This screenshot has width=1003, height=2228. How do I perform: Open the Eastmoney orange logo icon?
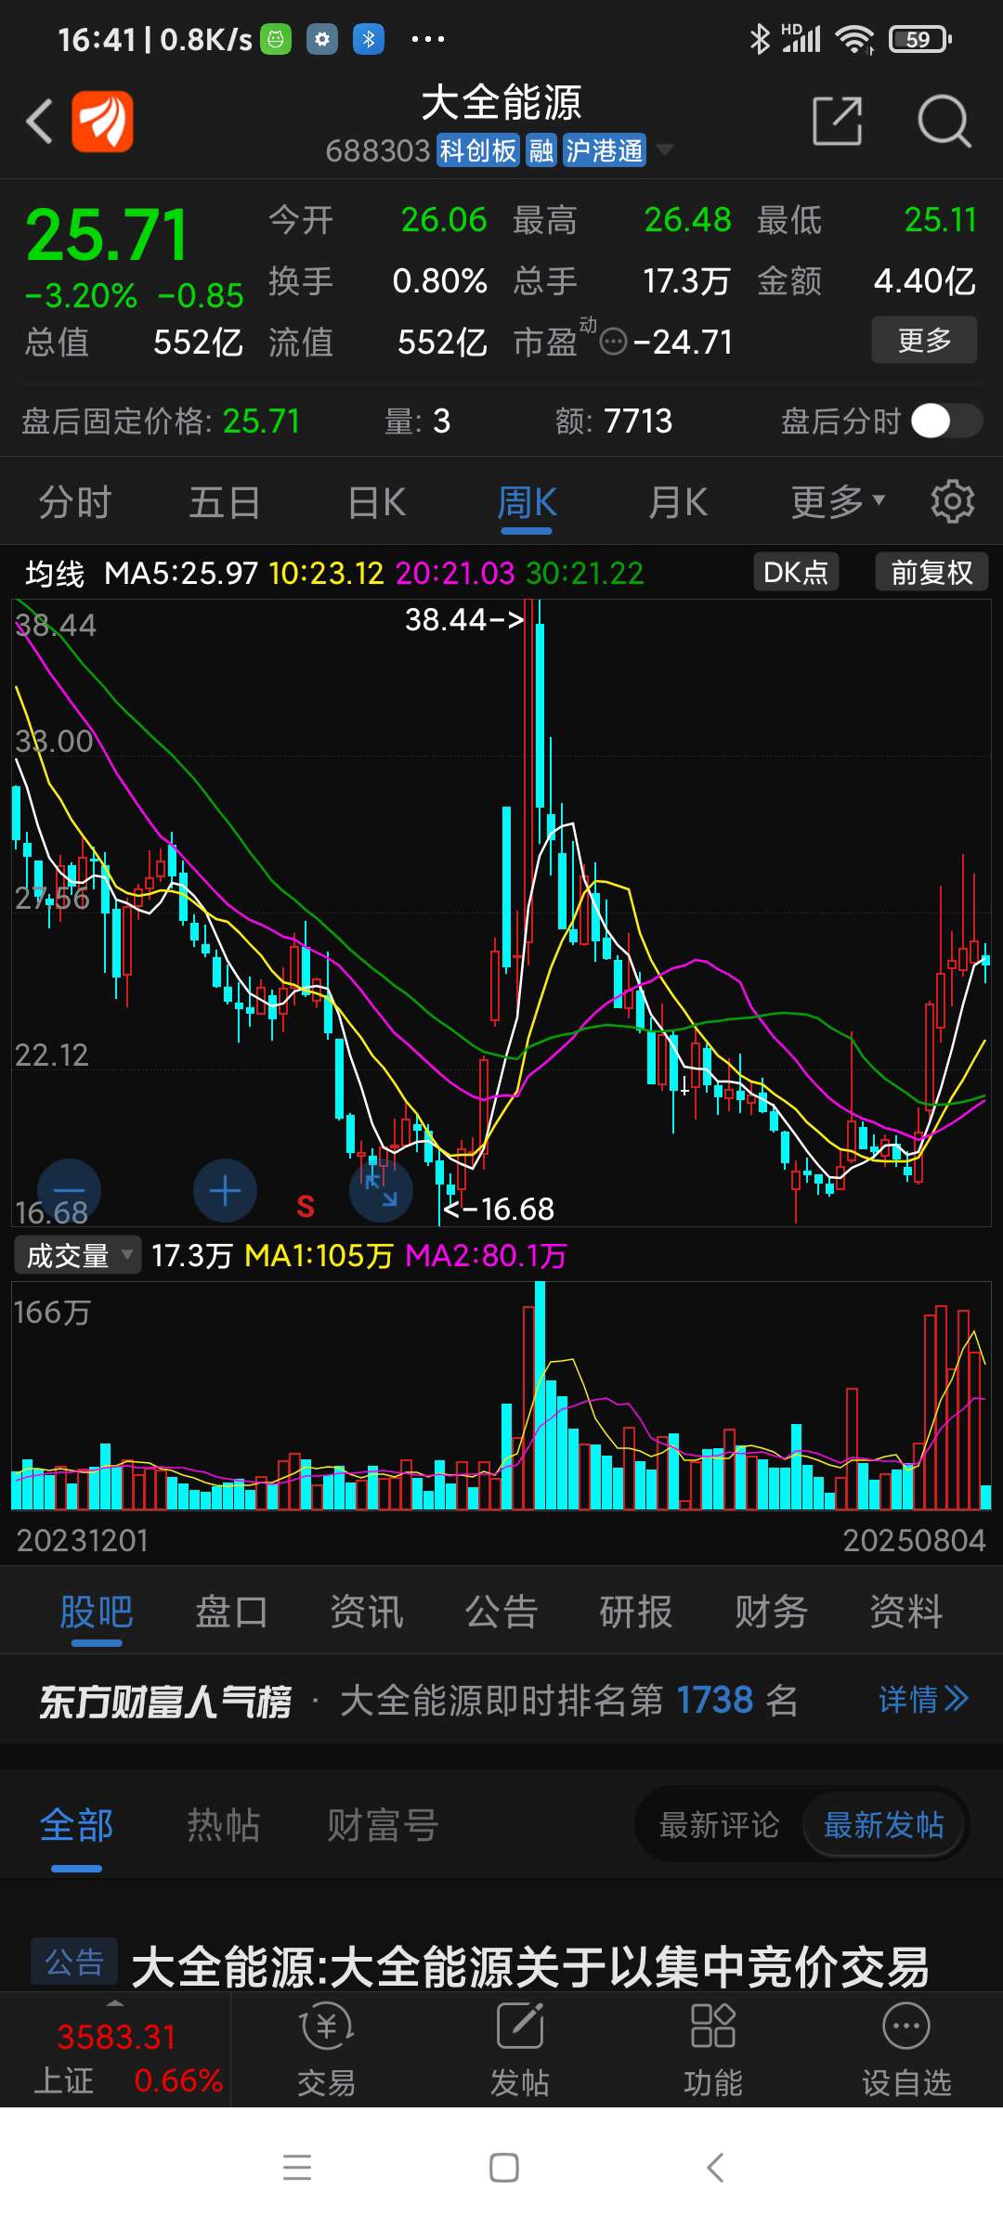[x=102, y=121]
